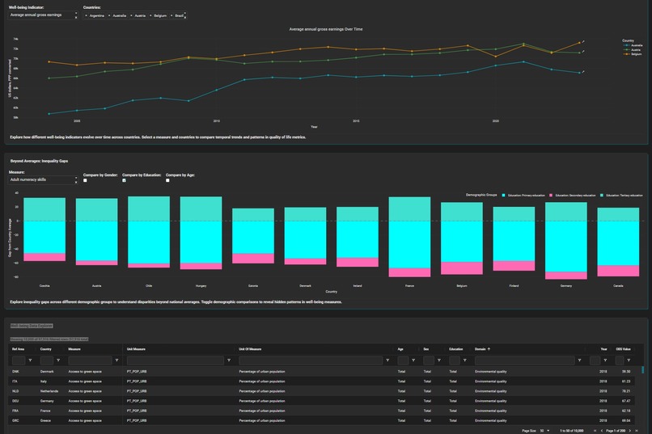Open filter menu for Ref Area column
Viewport: 652px width, 434px height.
(31, 360)
